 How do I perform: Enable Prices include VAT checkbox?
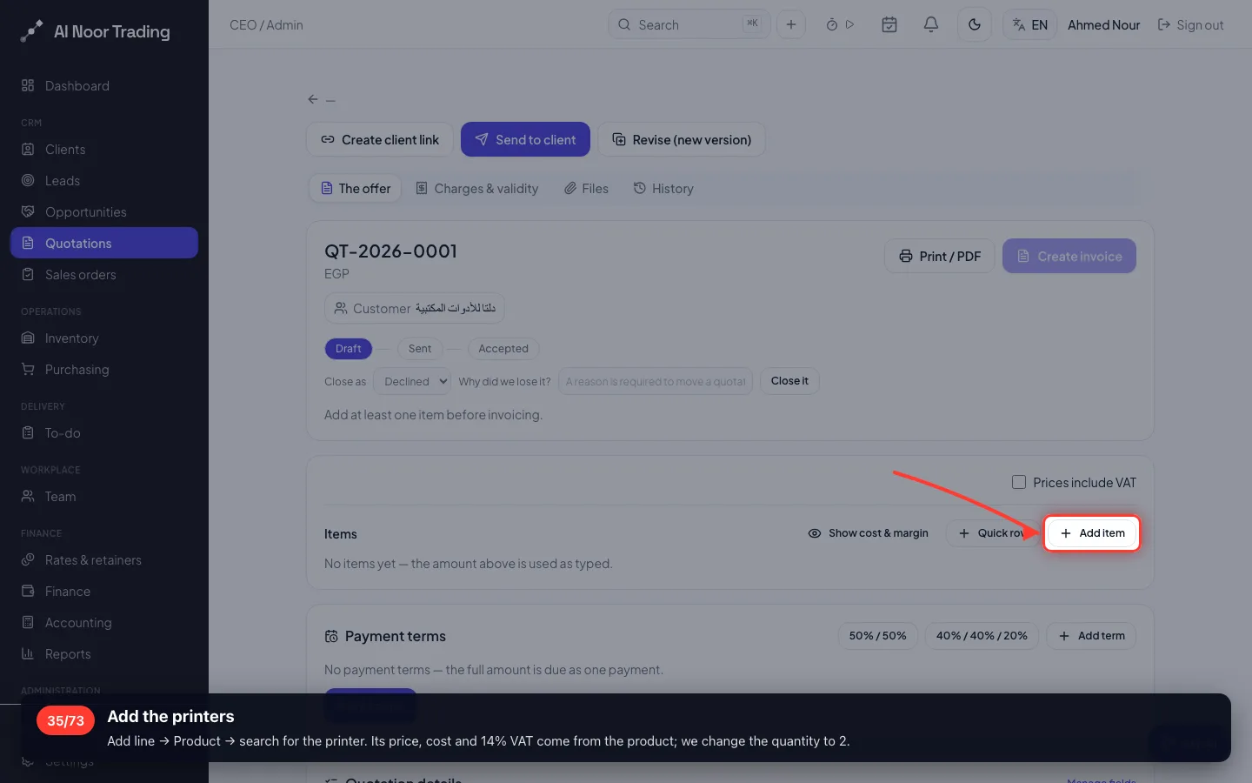[x=1019, y=482]
